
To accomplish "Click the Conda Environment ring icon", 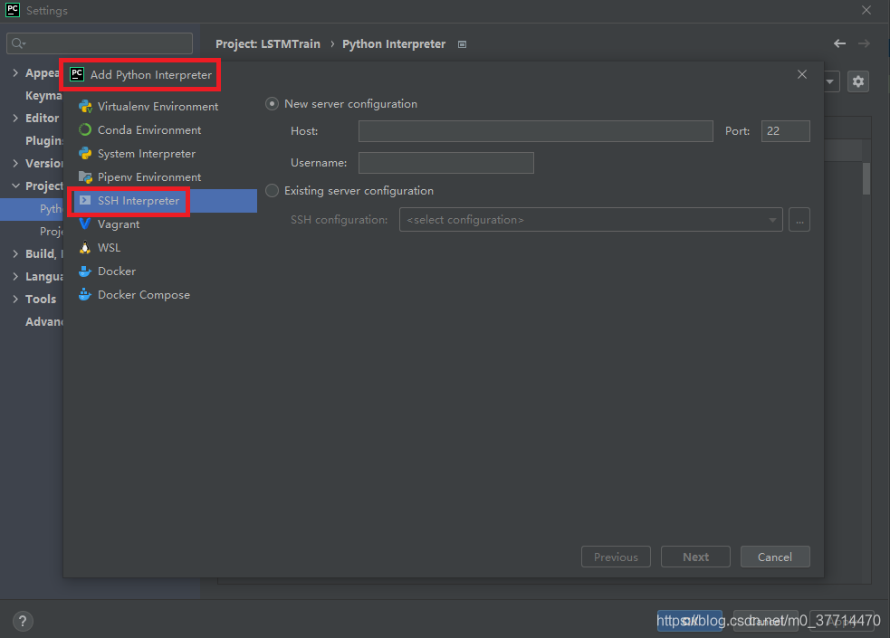I will (x=85, y=130).
